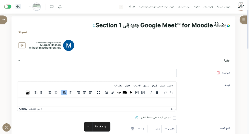Screen dimensions: 249x134
Task: Toggle the green switch in top bar
Action: tap(8, 7)
